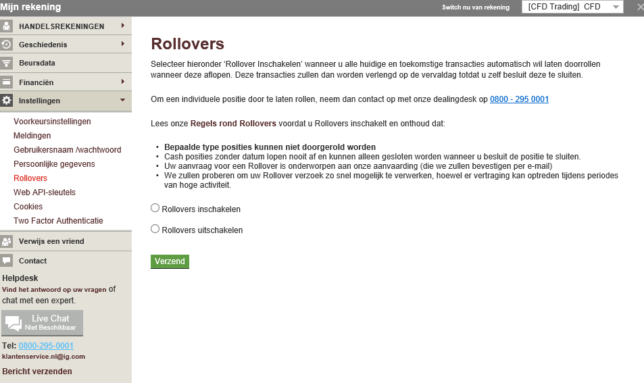Image resolution: width=644 pixels, height=383 pixels.
Task: Click dealingdesk number 0800 - 295 0001
Action: tap(519, 99)
